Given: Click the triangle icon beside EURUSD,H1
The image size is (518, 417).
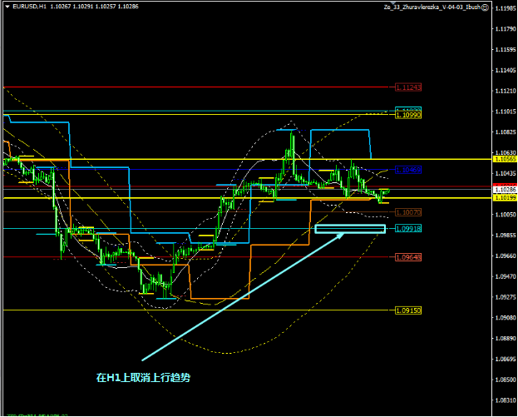Looking at the screenshot, I should click(6, 7).
